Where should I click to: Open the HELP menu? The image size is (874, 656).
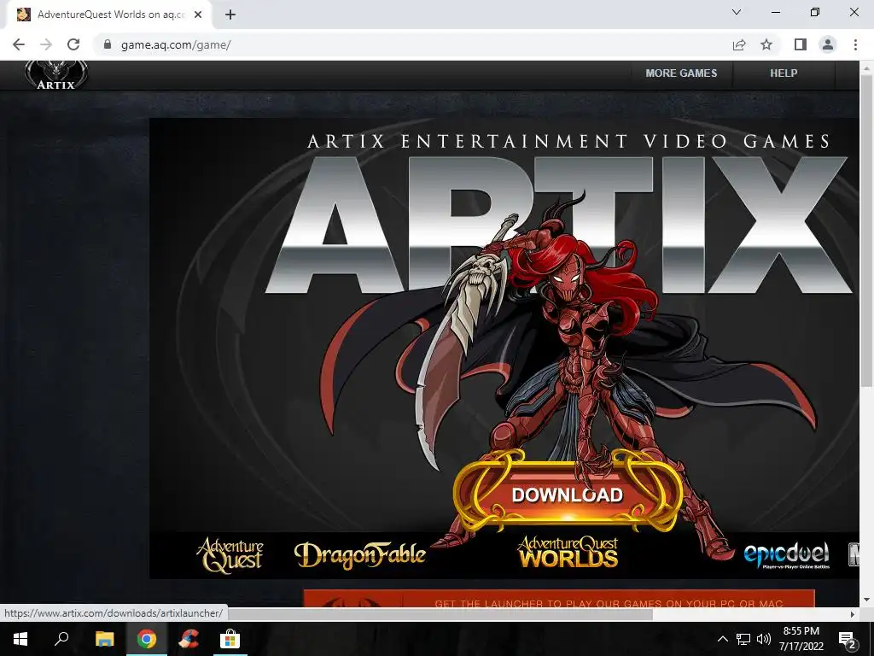click(x=784, y=73)
